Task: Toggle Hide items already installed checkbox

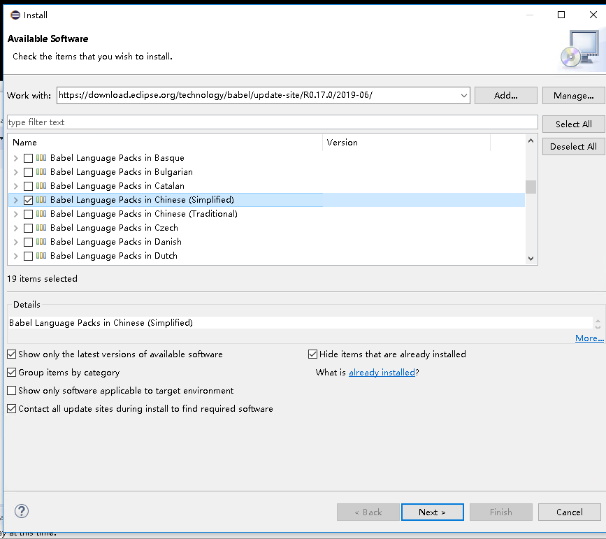Action: [x=312, y=354]
